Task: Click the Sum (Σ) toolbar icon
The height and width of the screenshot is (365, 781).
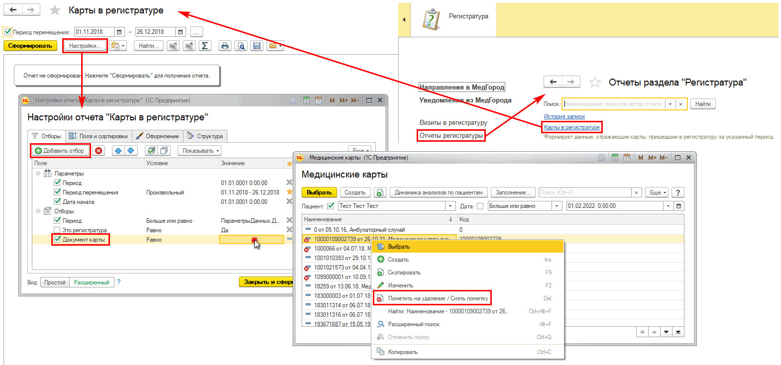Action: (205, 46)
